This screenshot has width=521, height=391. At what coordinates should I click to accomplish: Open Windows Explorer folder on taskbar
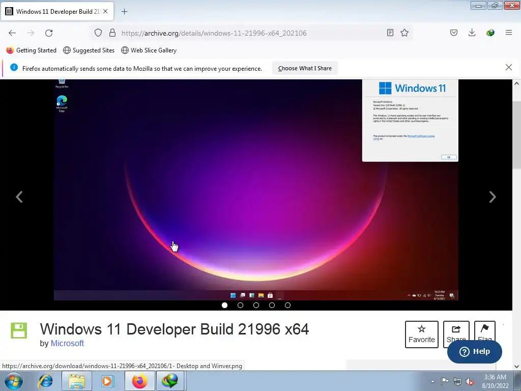[x=76, y=381]
